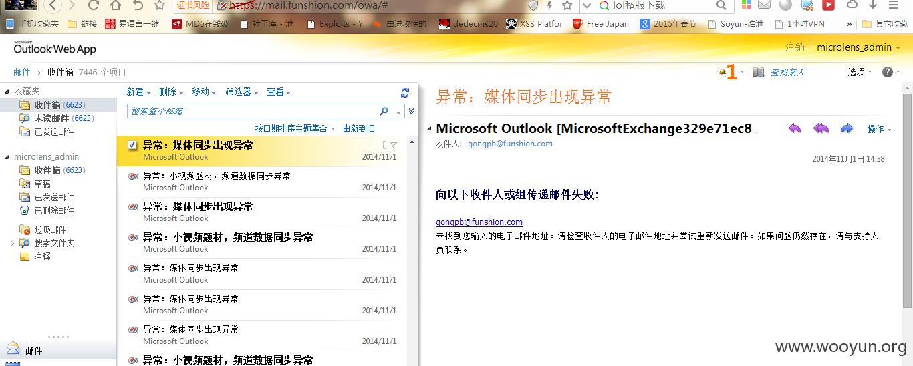Screen dimensions: 913x366
Task: Forward the message with the blue arrow icon
Action: pos(847,128)
